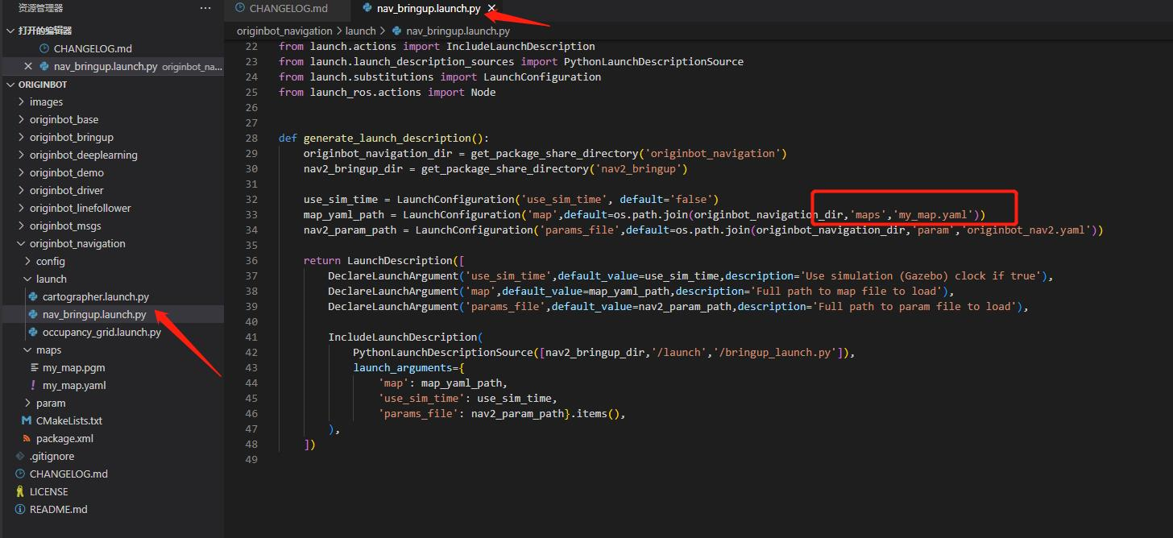Open cartographer.launch.py Python file
The width and height of the screenshot is (1173, 538).
pyautogui.click(x=96, y=296)
